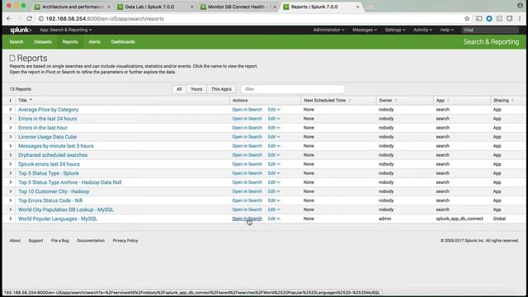Click the blue circular extension icon
The height and width of the screenshot is (297, 528).
click(x=489, y=19)
